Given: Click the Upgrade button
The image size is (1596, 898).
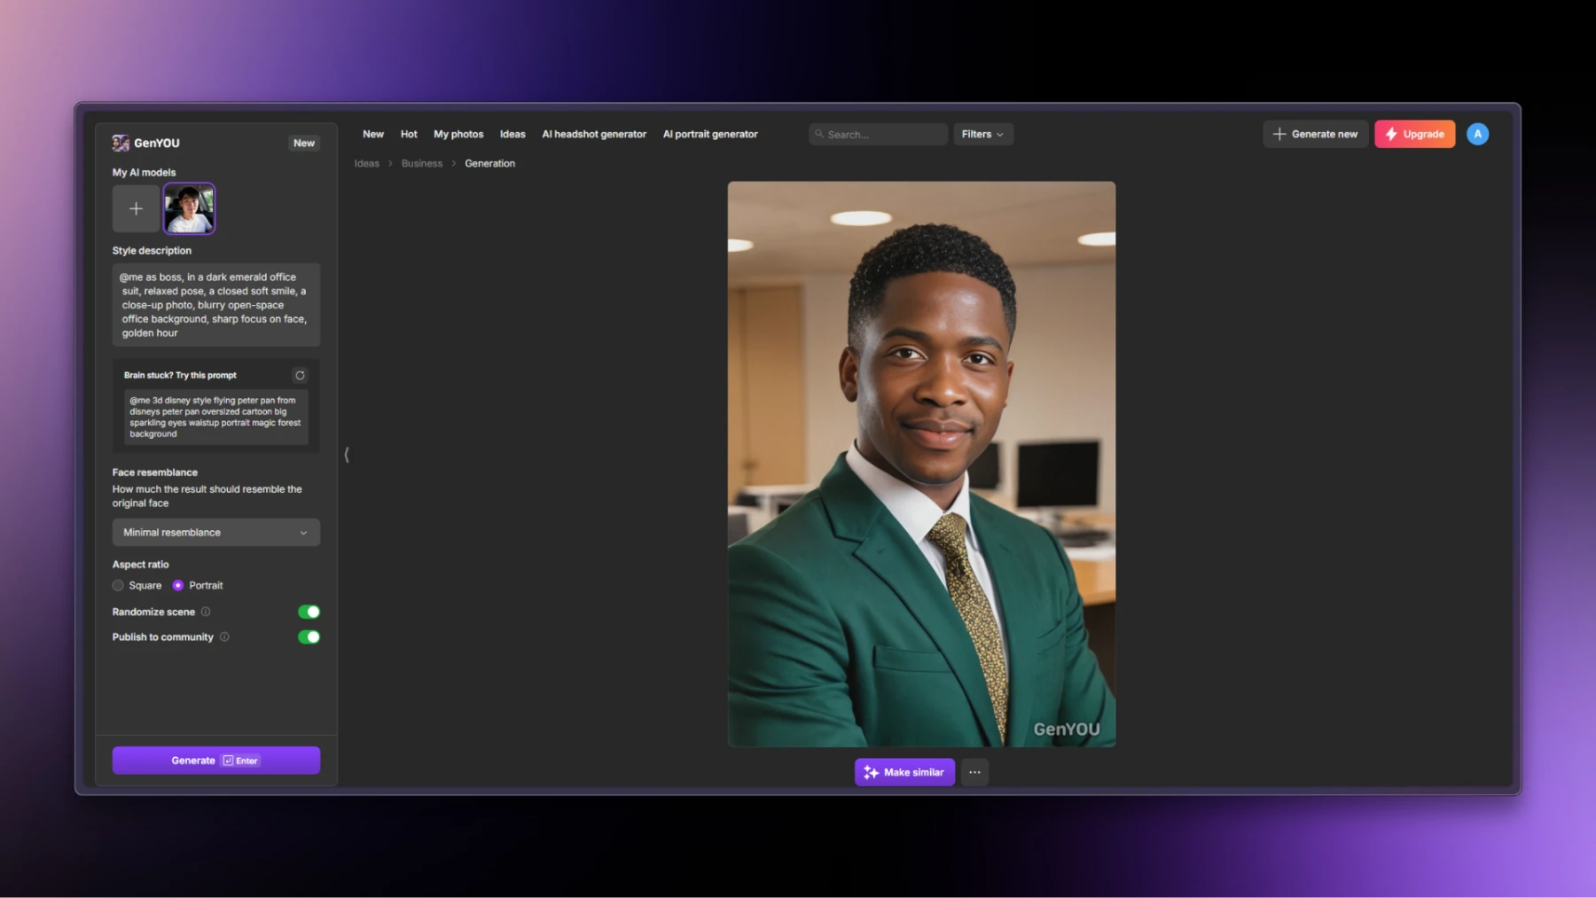Looking at the screenshot, I should 1414,134.
